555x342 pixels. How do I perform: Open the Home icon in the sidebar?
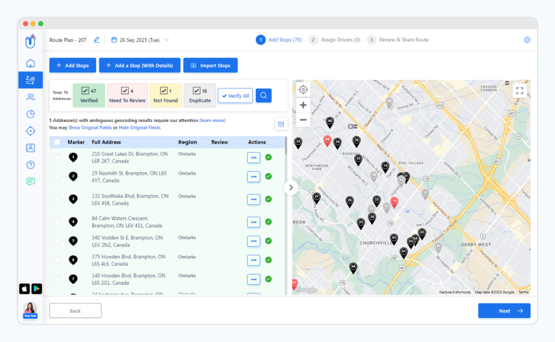(x=31, y=63)
